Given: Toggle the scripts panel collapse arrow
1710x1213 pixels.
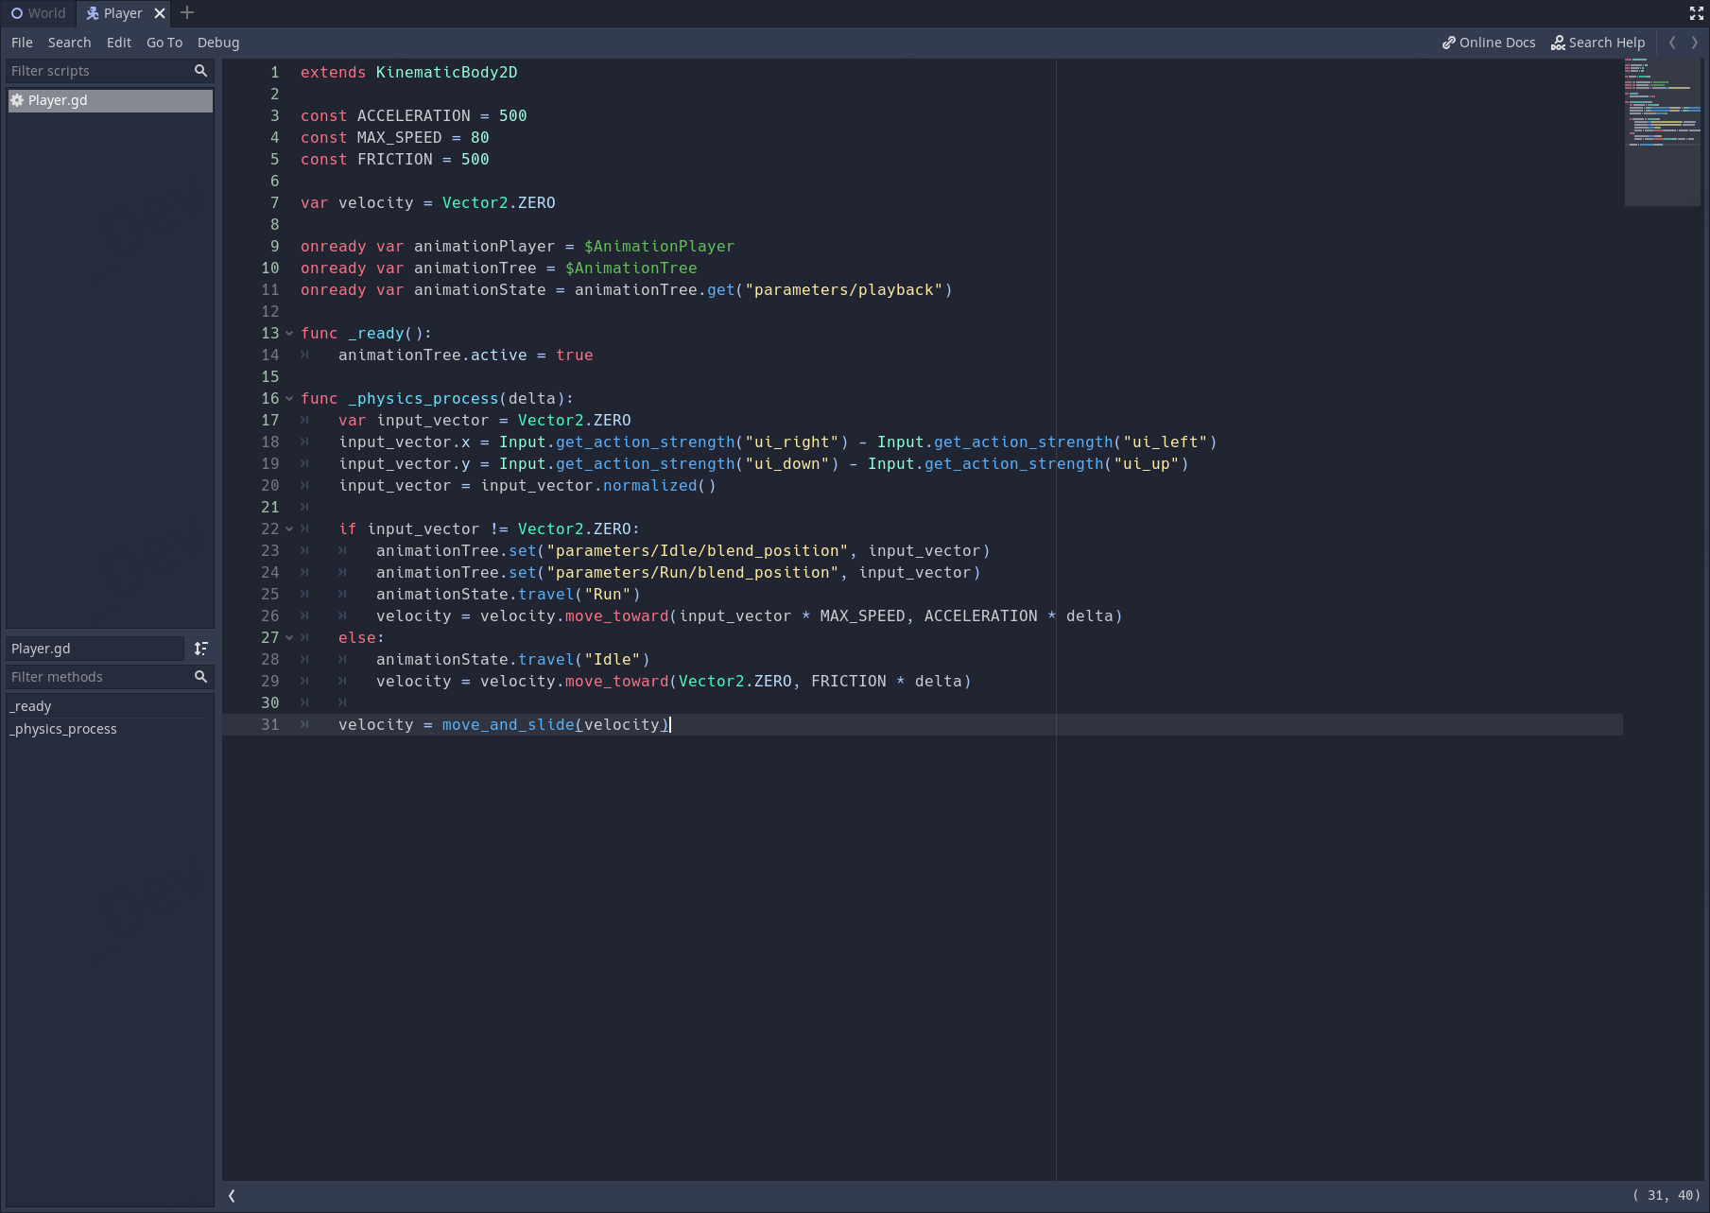Looking at the screenshot, I should (232, 1196).
